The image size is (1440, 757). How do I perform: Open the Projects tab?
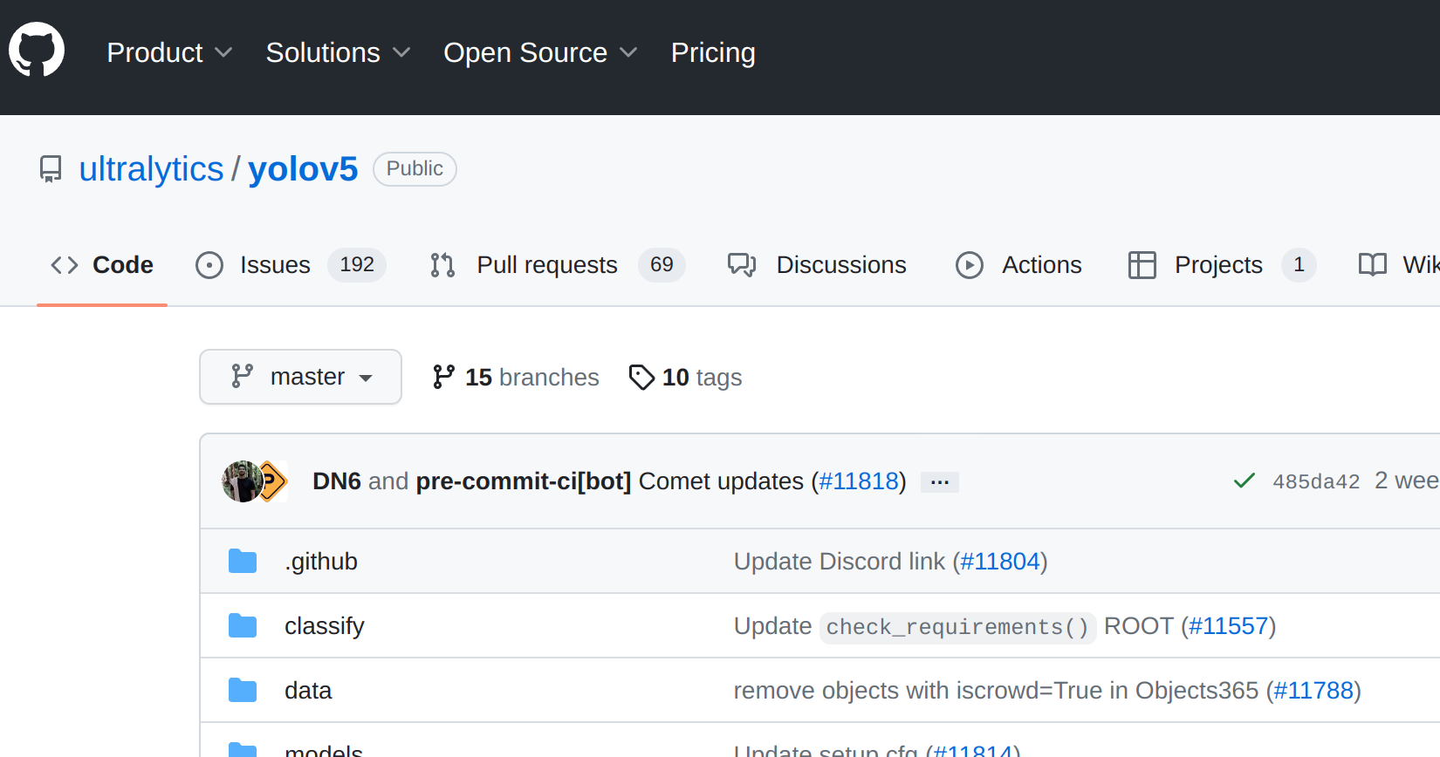point(1221,264)
